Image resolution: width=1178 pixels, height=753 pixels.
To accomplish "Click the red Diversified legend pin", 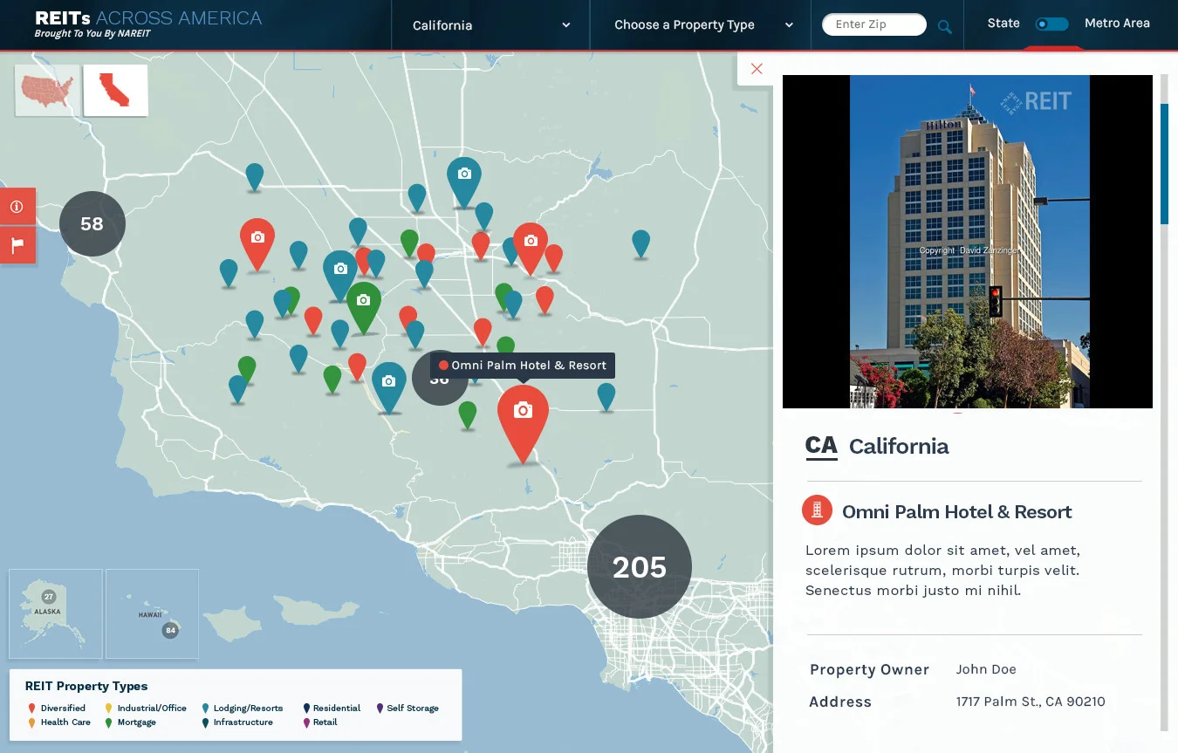I will pyautogui.click(x=32, y=709).
